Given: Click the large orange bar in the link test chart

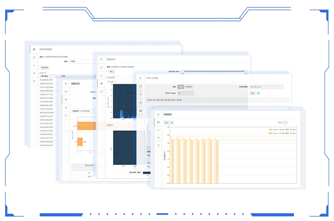Looking at the screenshot, I should click(86, 126).
